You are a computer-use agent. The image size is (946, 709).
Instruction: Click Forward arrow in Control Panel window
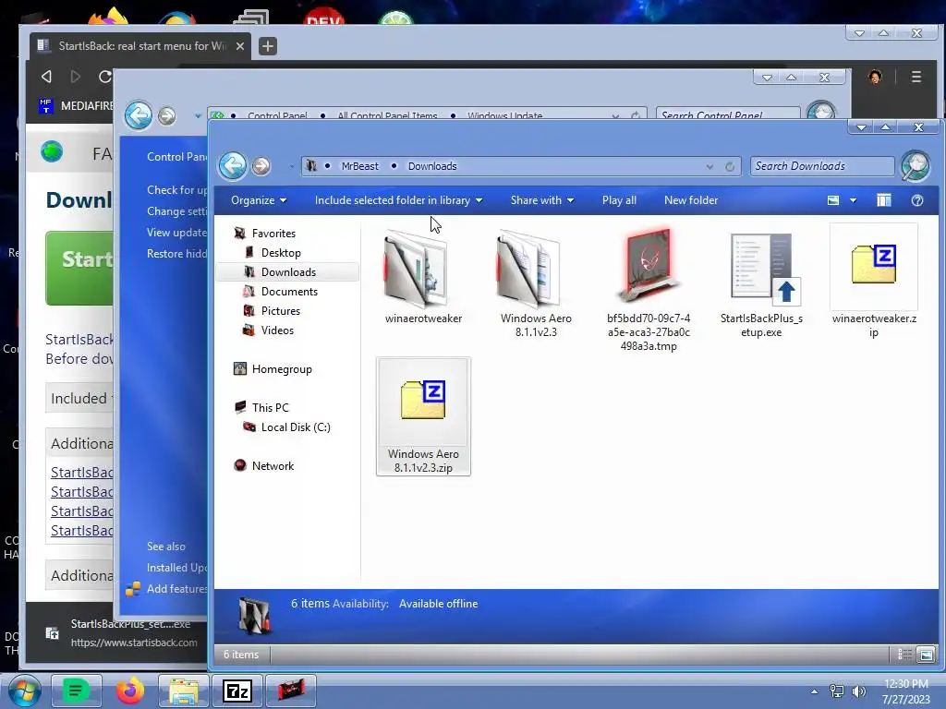[x=167, y=115]
